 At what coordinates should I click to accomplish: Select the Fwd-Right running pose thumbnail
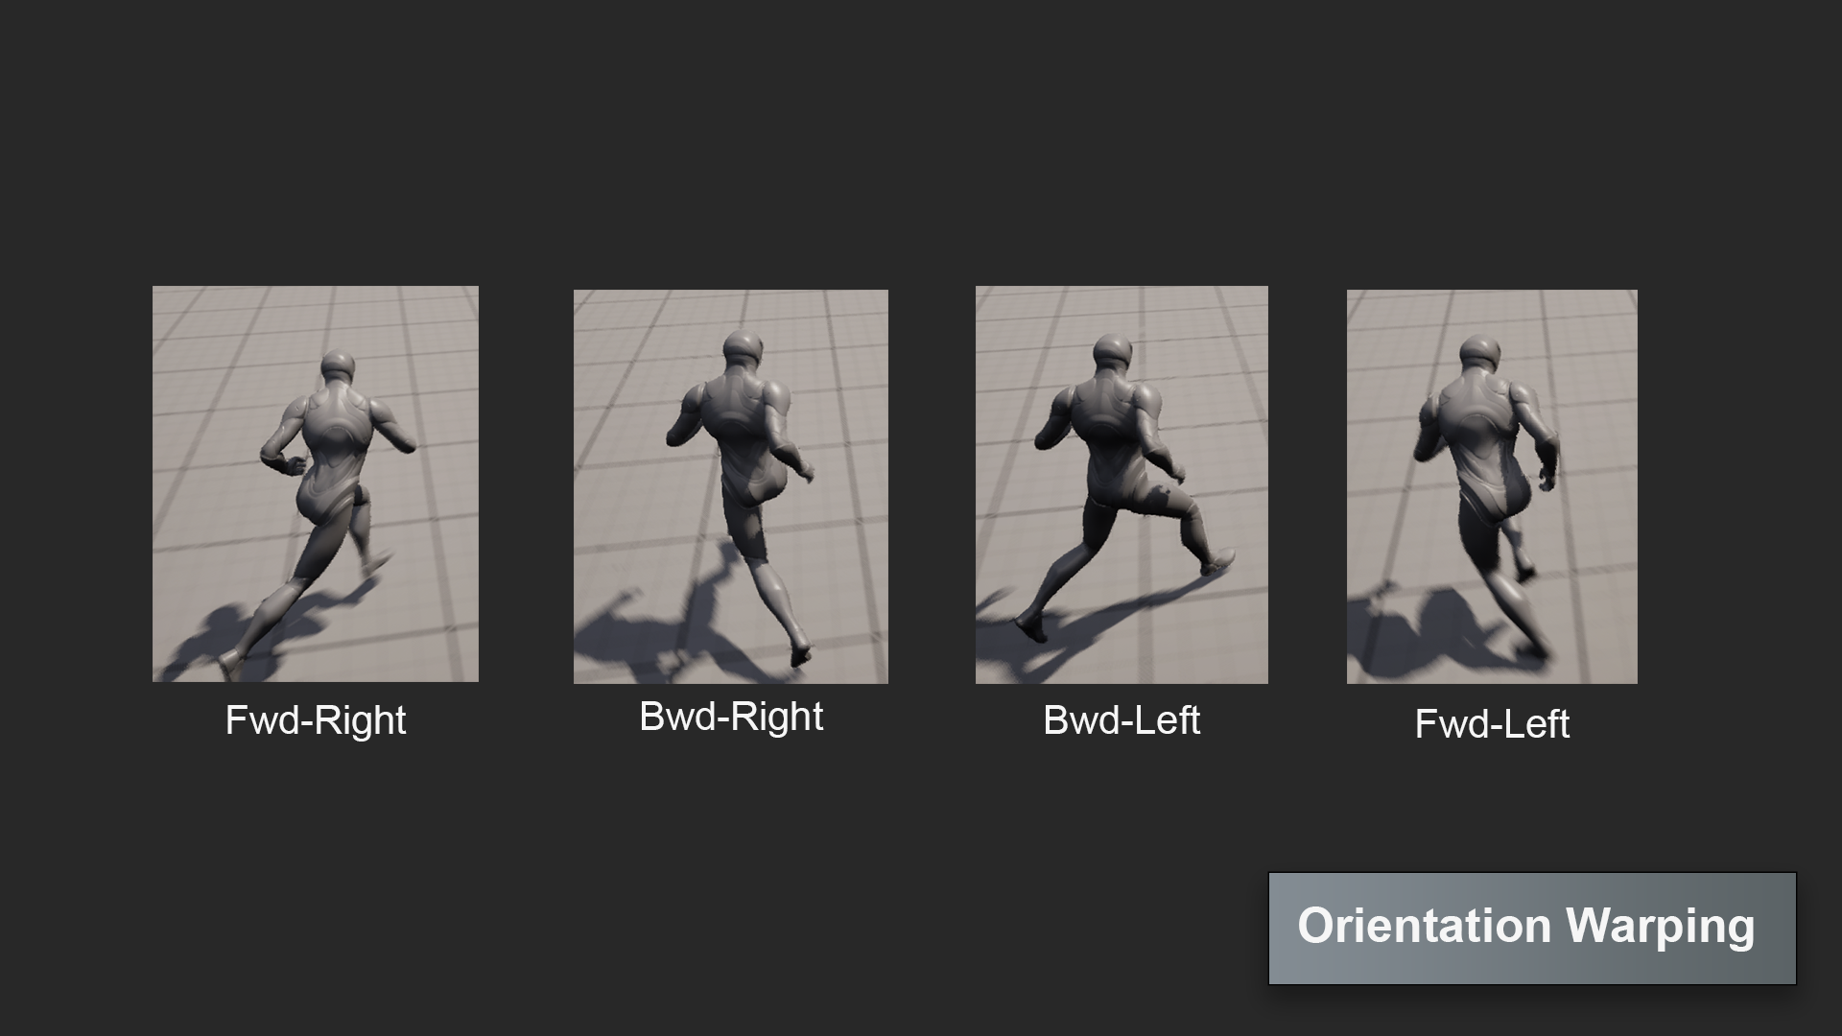(316, 484)
